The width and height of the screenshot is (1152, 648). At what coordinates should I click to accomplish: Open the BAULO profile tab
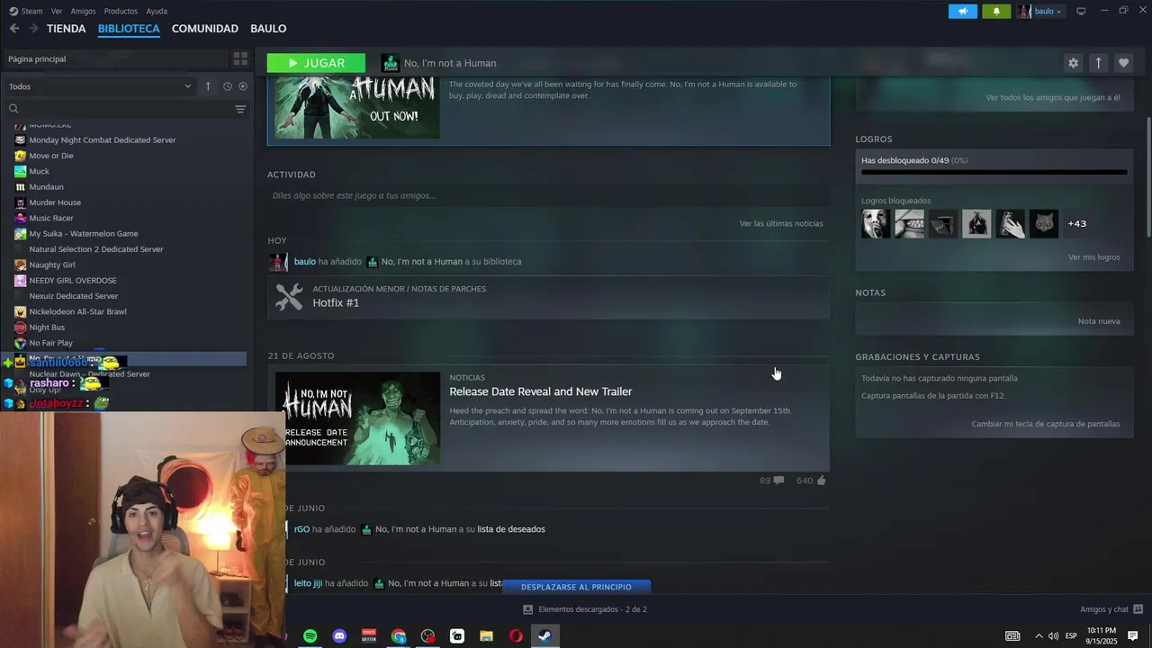[268, 29]
